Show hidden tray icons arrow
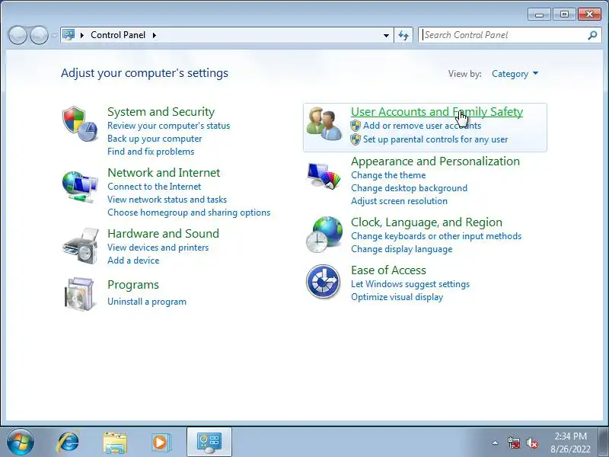609x457 pixels. (496, 443)
